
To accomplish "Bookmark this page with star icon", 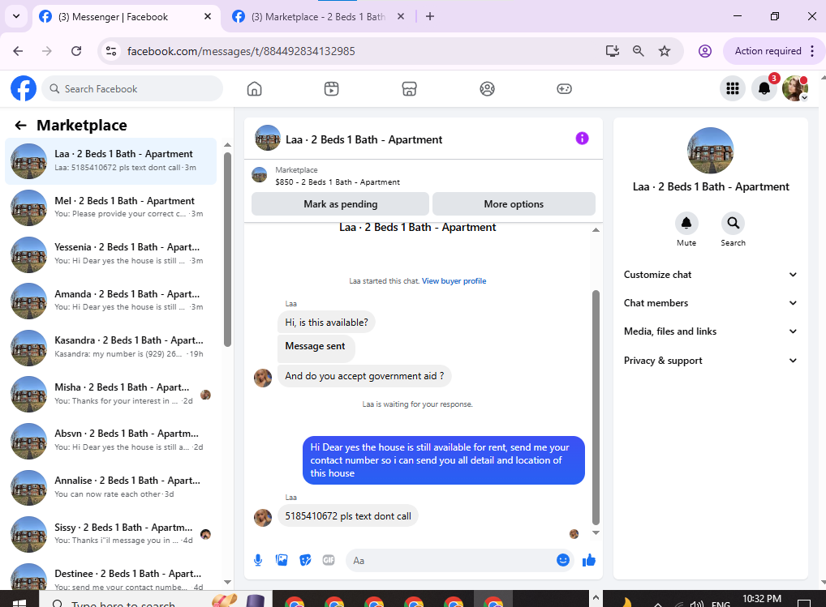I will [665, 51].
